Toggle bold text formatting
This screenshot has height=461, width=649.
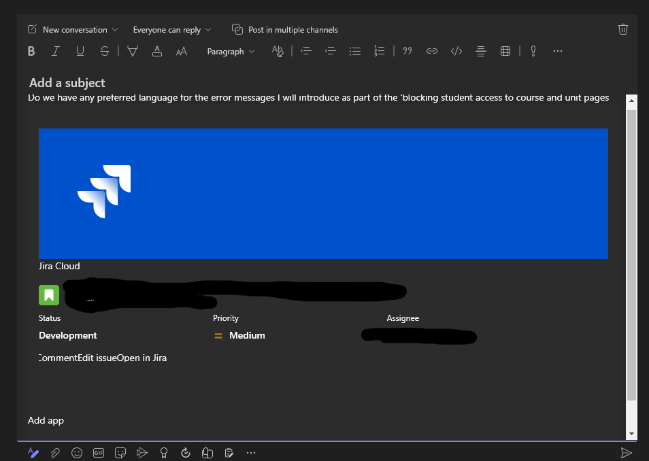31,51
